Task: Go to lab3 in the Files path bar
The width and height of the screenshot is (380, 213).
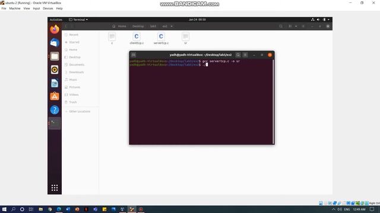Action: pyautogui.click(x=153, y=26)
